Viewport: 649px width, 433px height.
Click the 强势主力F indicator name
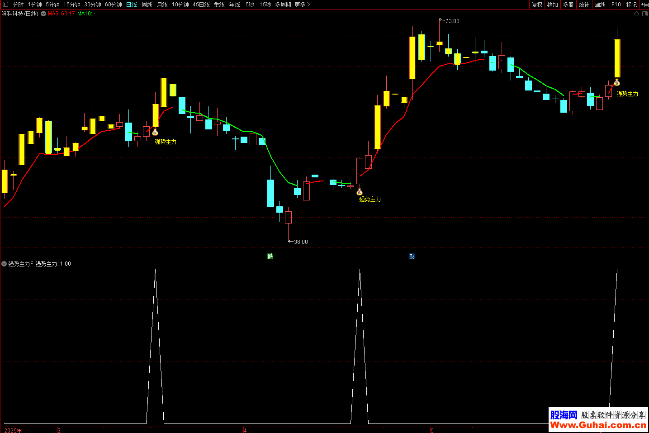pyautogui.click(x=21, y=264)
